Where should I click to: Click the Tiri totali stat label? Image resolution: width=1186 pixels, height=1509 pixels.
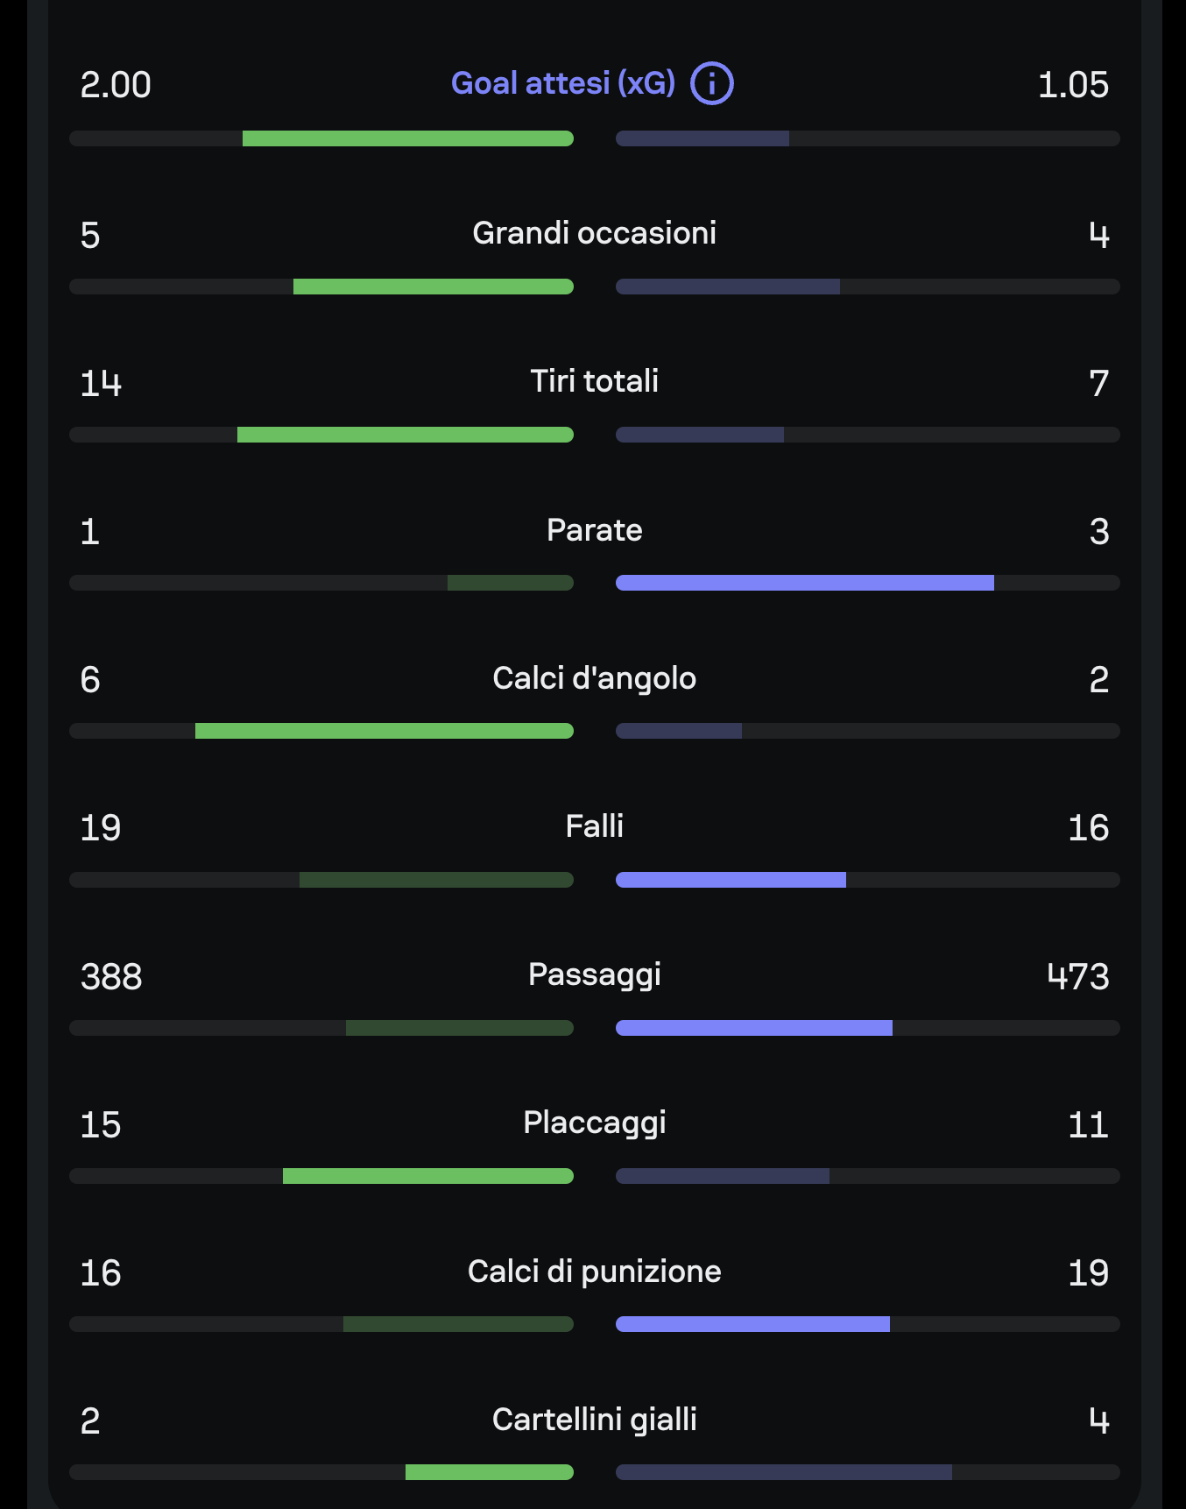pos(594,381)
